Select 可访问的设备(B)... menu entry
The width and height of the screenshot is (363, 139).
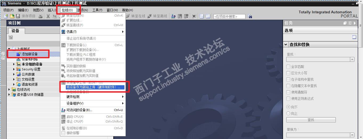(92, 110)
